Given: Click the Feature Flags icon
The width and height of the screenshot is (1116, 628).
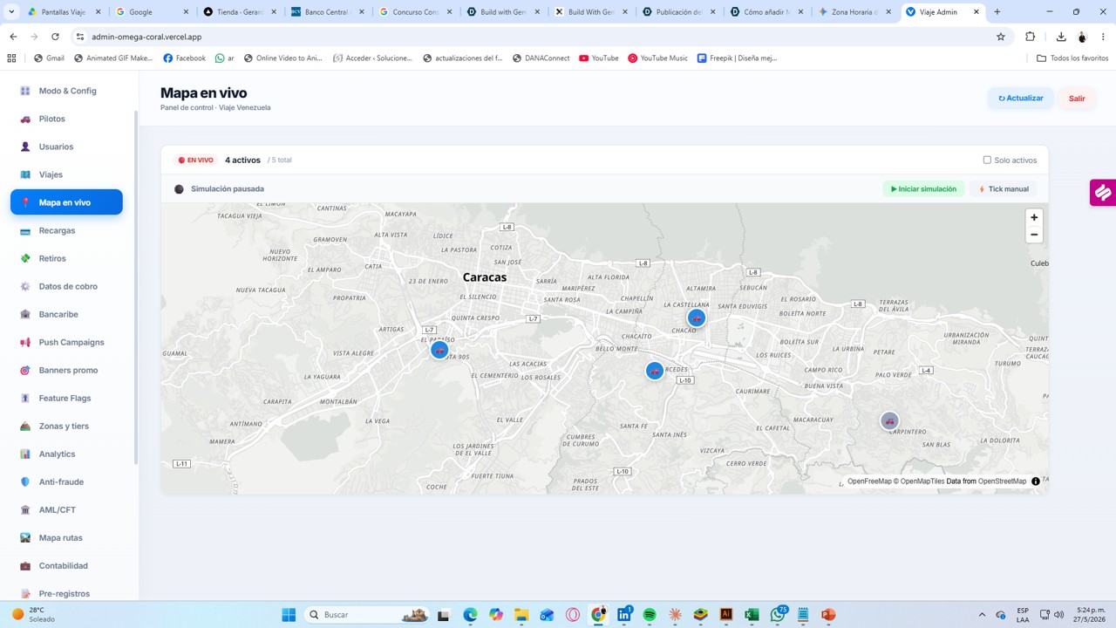Looking at the screenshot, I should click(x=25, y=398).
